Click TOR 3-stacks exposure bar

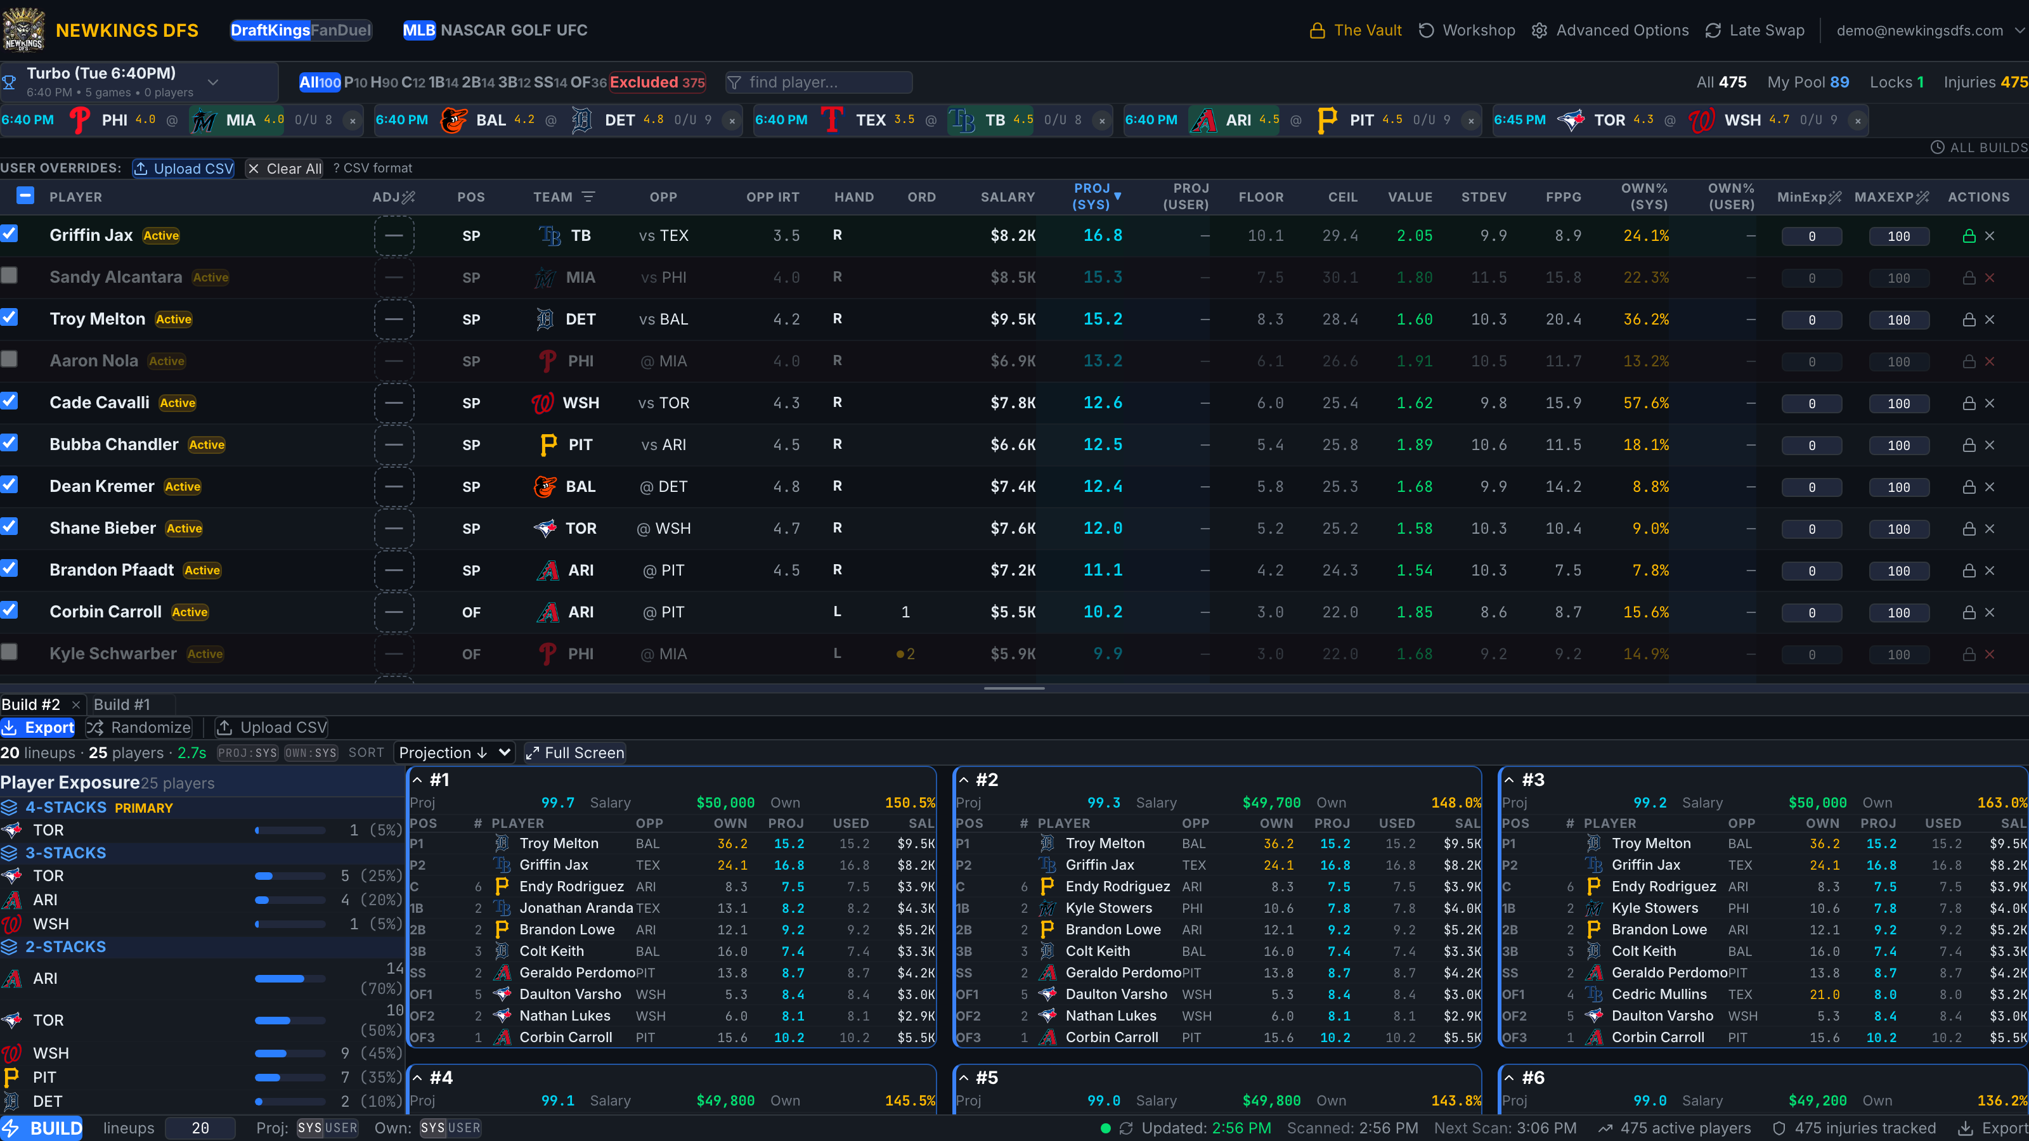click(290, 877)
